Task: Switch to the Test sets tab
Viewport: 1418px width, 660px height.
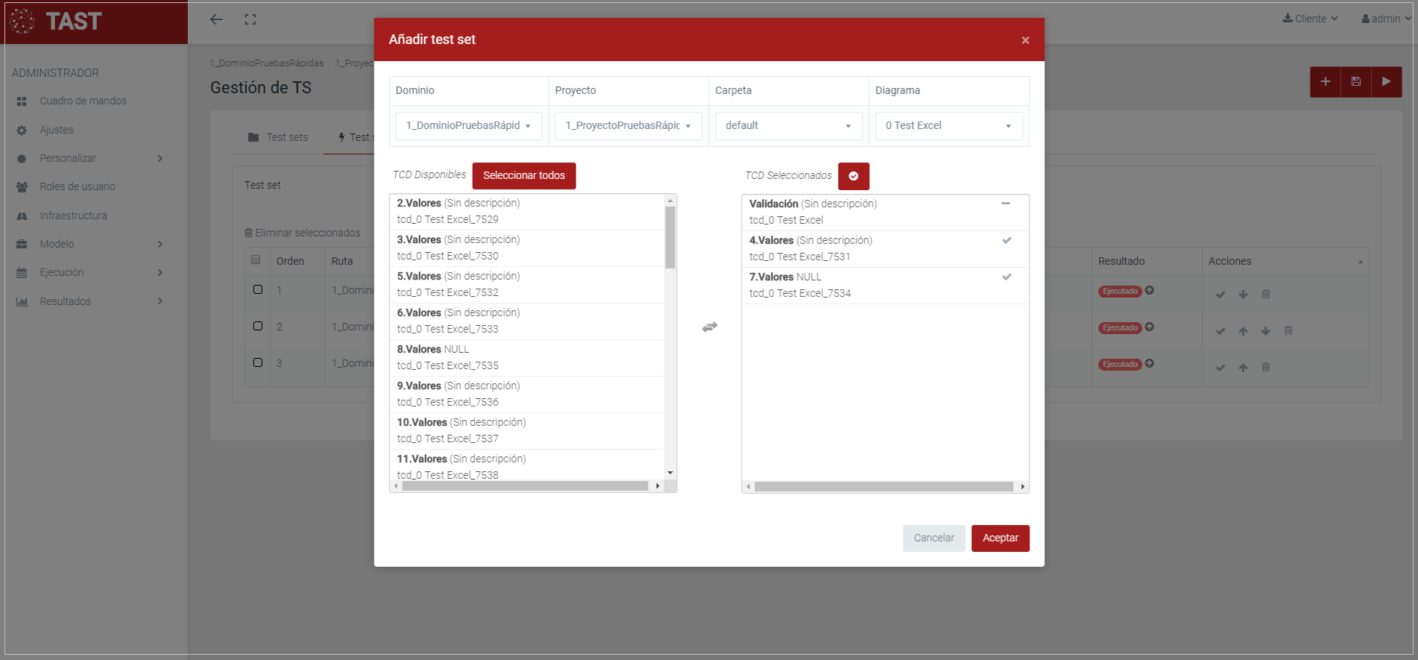Action: coord(278,137)
